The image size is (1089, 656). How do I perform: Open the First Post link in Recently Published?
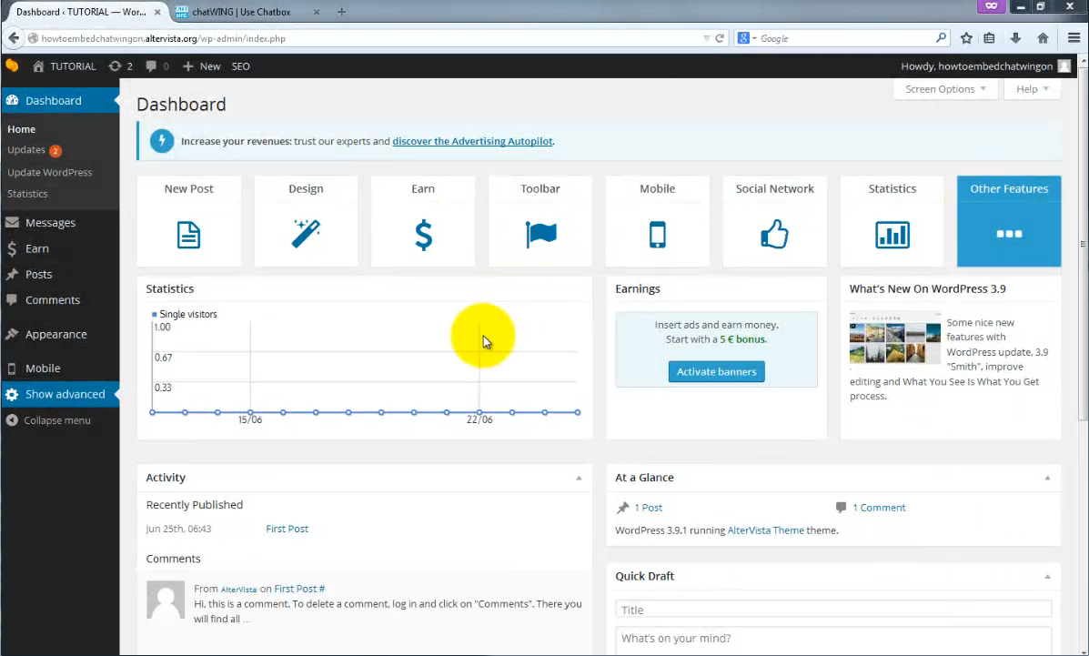click(287, 529)
